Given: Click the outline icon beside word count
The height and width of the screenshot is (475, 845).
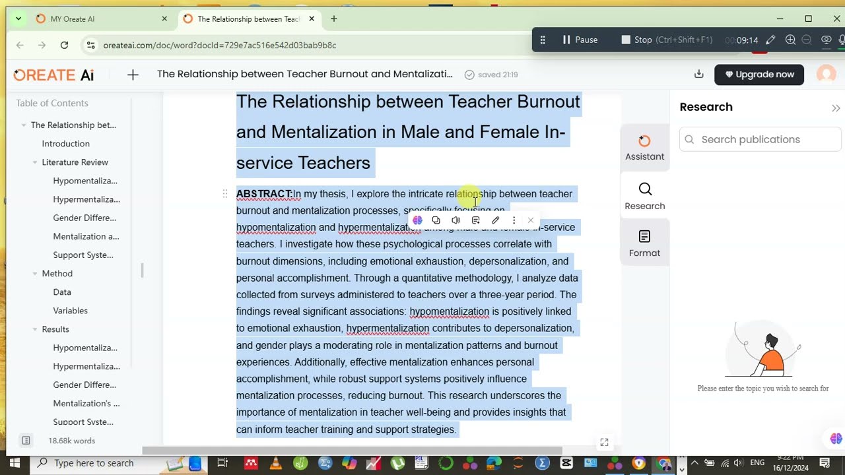Looking at the screenshot, I should coord(26,440).
